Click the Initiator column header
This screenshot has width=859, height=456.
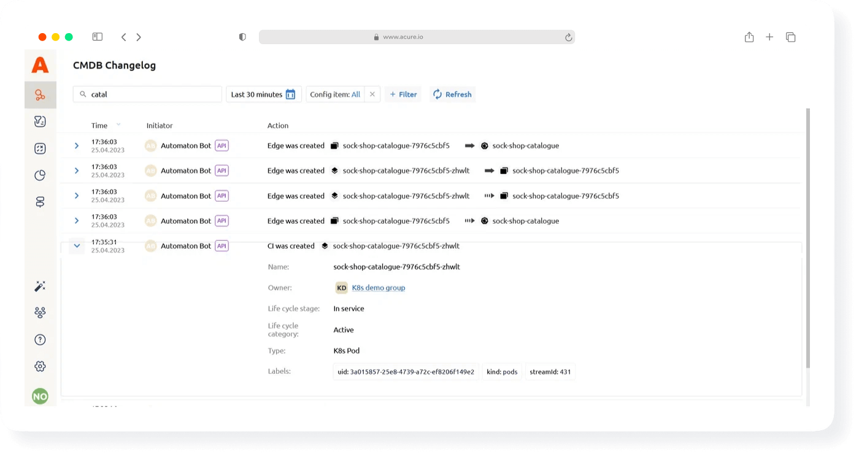[x=160, y=125]
